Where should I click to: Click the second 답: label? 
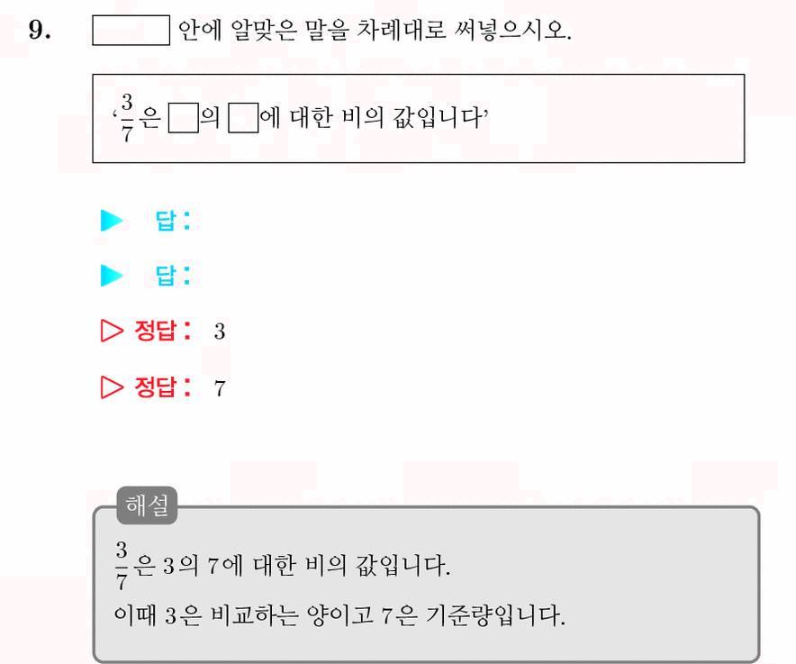pyautogui.click(x=173, y=276)
